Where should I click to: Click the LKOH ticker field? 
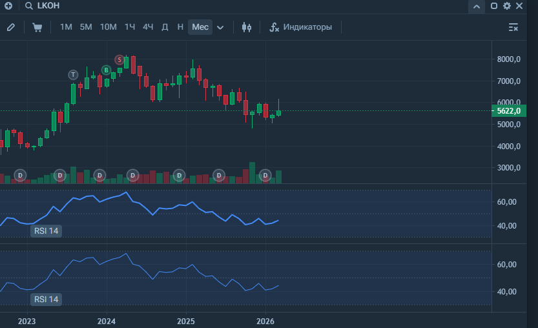pos(48,6)
